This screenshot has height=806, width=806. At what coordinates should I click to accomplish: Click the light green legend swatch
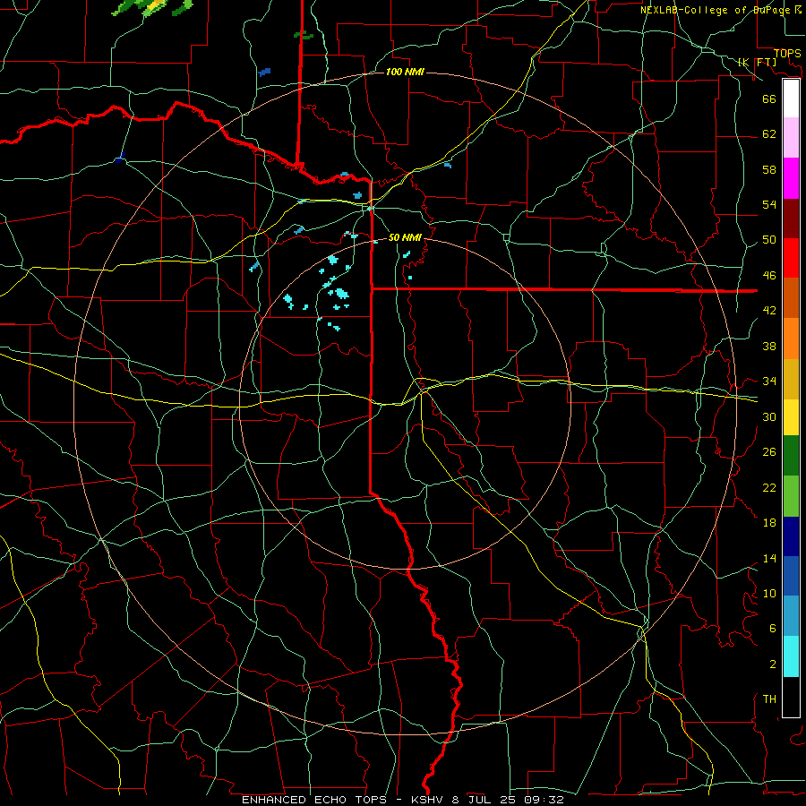coord(791,496)
